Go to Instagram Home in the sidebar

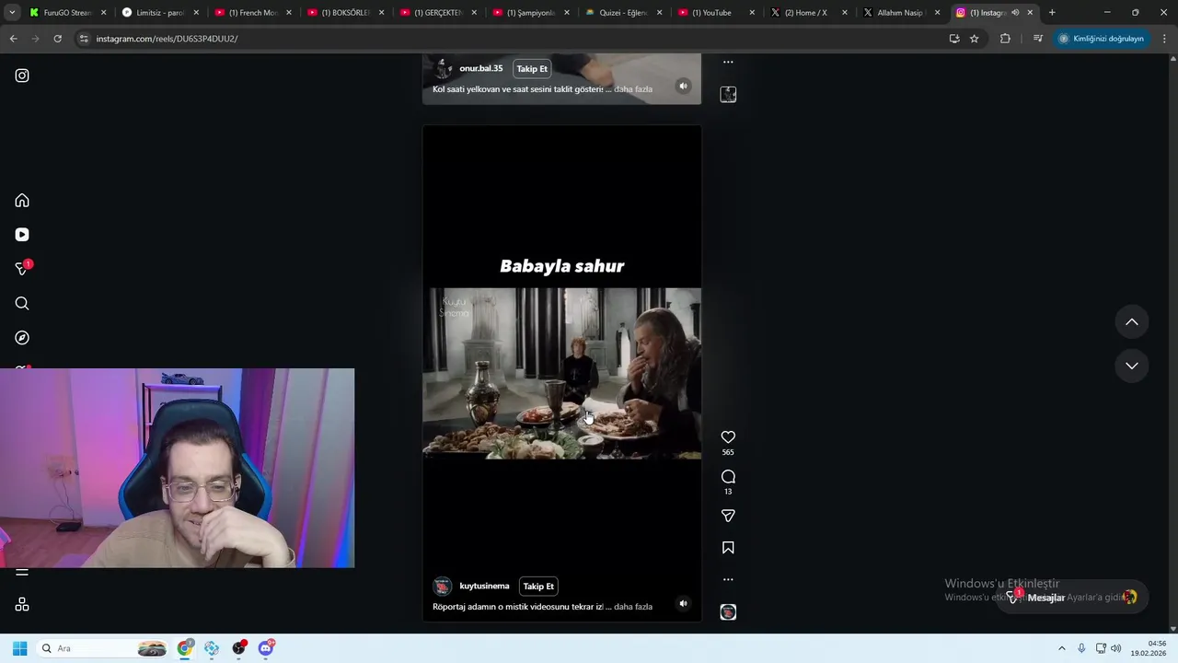click(x=22, y=201)
